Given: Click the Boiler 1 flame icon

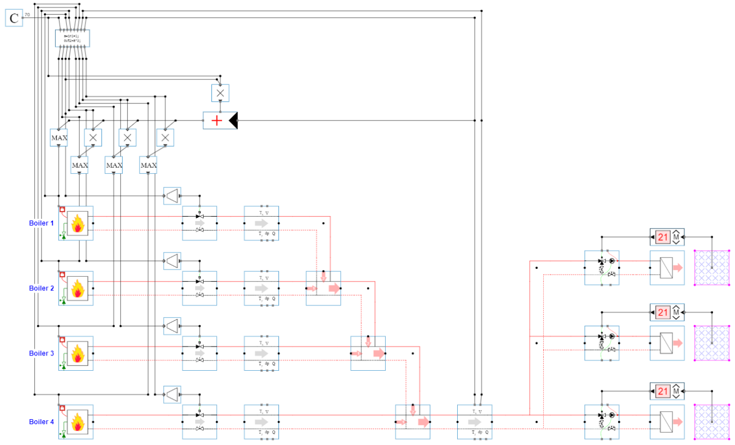Looking at the screenshot, I should [78, 223].
